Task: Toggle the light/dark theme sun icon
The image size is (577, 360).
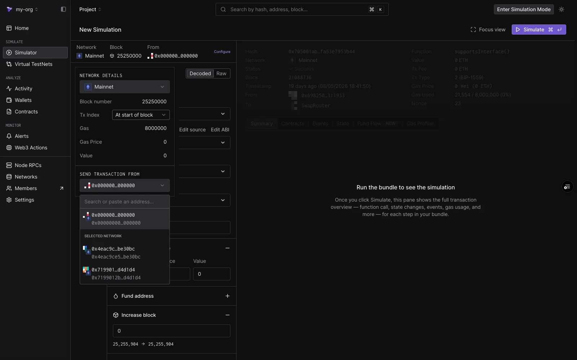Action: tap(561, 9)
